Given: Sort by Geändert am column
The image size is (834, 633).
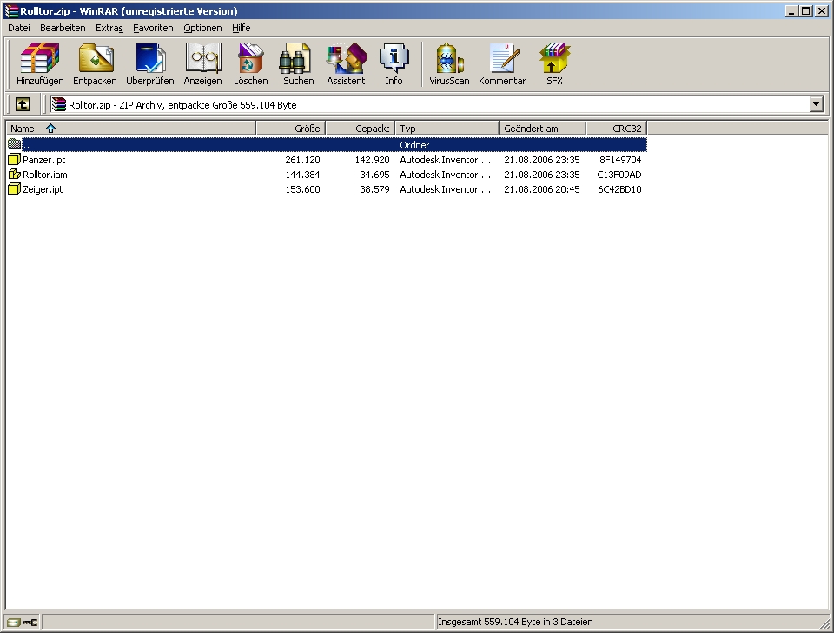Looking at the screenshot, I should point(542,129).
